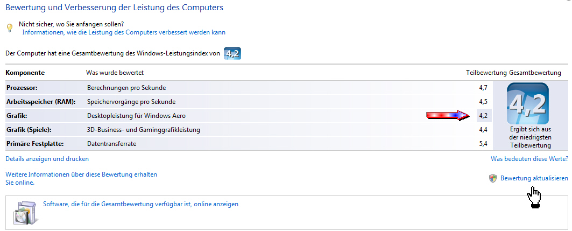Click the small 4,2 score badge
This screenshot has height=231, width=572.
click(232, 54)
